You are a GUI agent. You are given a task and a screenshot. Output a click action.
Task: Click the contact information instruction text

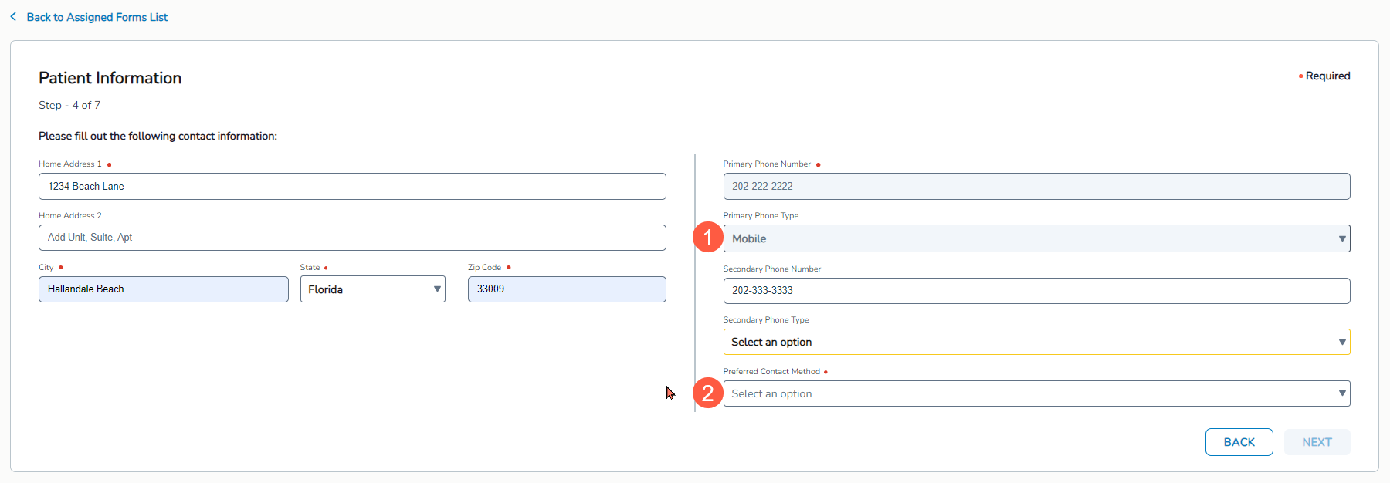click(x=158, y=136)
